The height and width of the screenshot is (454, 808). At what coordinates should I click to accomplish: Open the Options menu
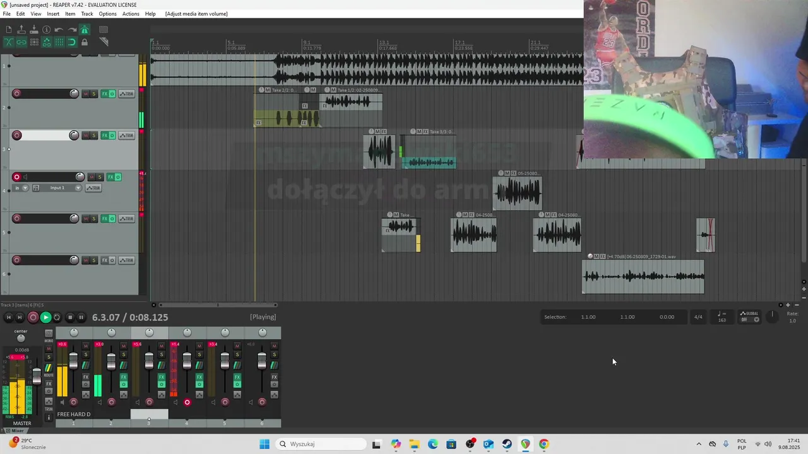point(107,14)
